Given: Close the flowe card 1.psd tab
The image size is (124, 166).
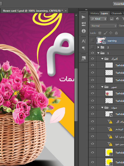Looking at the screenshot, I should tap(66, 11).
